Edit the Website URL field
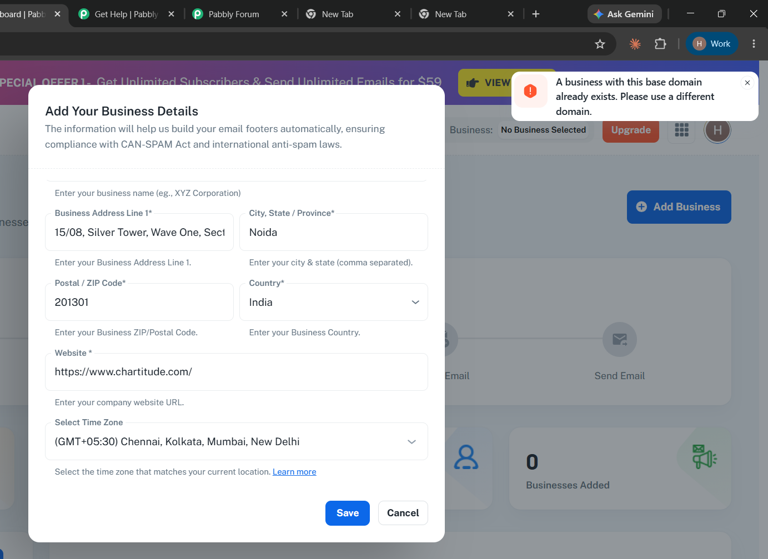The image size is (768, 559). (x=237, y=372)
